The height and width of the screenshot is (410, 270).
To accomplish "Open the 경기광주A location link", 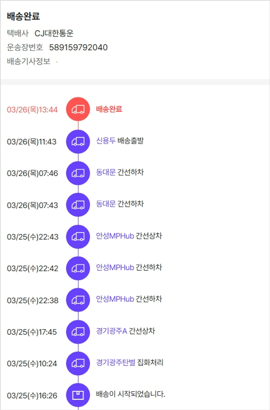I will [x=111, y=331].
